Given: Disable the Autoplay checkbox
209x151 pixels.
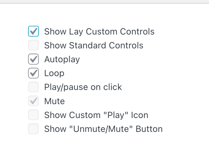Looking at the screenshot, I should click(33, 59).
